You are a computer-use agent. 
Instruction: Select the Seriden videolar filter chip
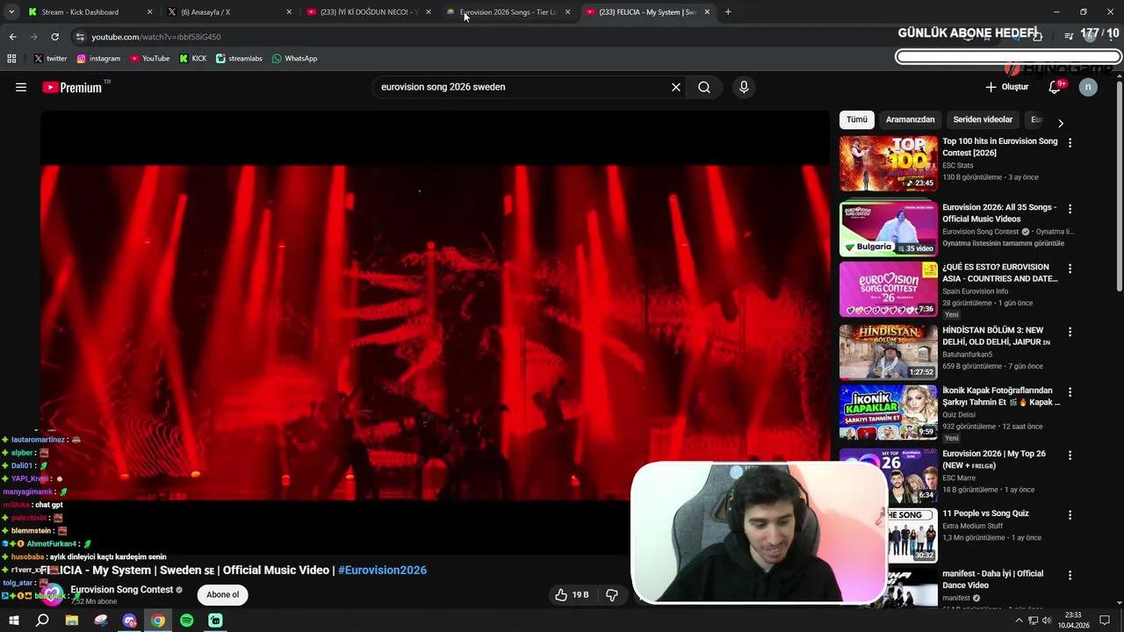(x=983, y=119)
